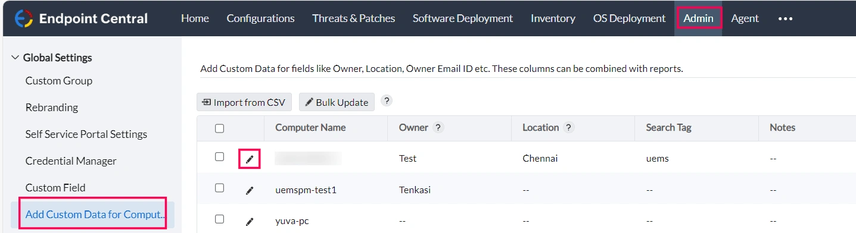Edit custom data for yuva-pc
The image size is (856, 233).
(250, 222)
